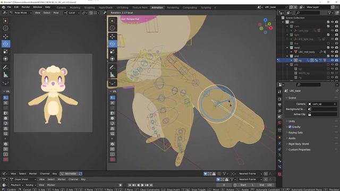The height and width of the screenshot is (191, 340).
Task: Jump to the animation start frame
Action: [130, 185]
